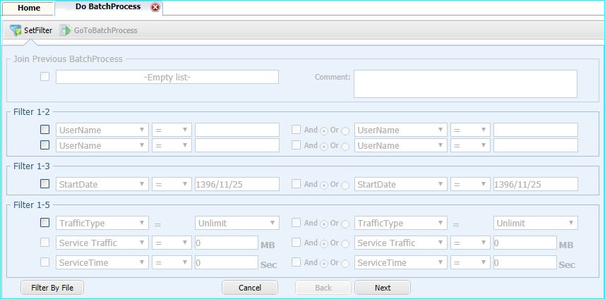Click inside the Comment text area
The image size is (605, 299).
(465, 84)
